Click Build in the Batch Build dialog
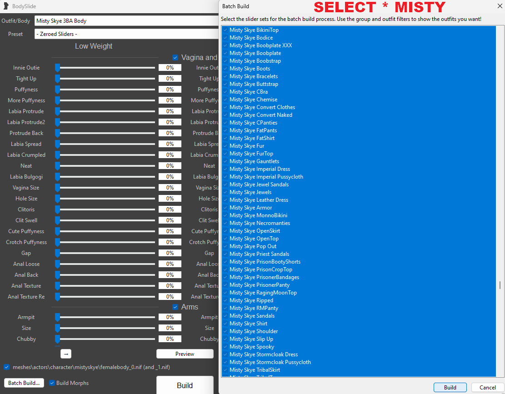This screenshot has width=505, height=394. pos(450,387)
